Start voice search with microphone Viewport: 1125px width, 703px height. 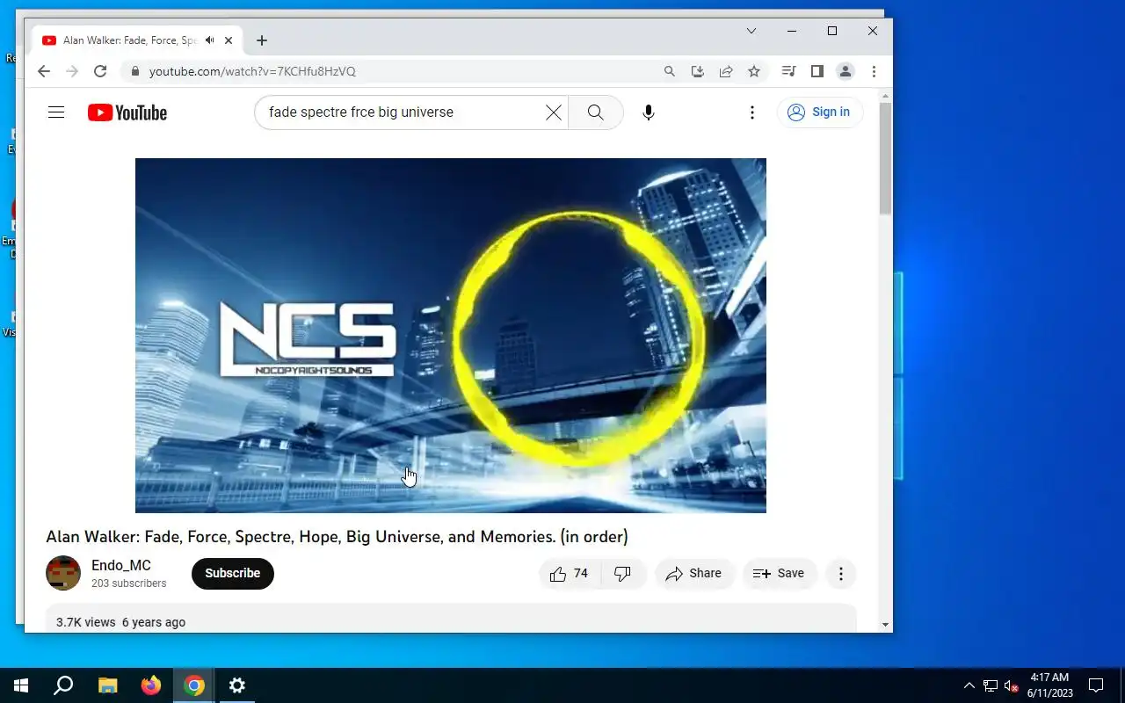pyautogui.click(x=649, y=112)
